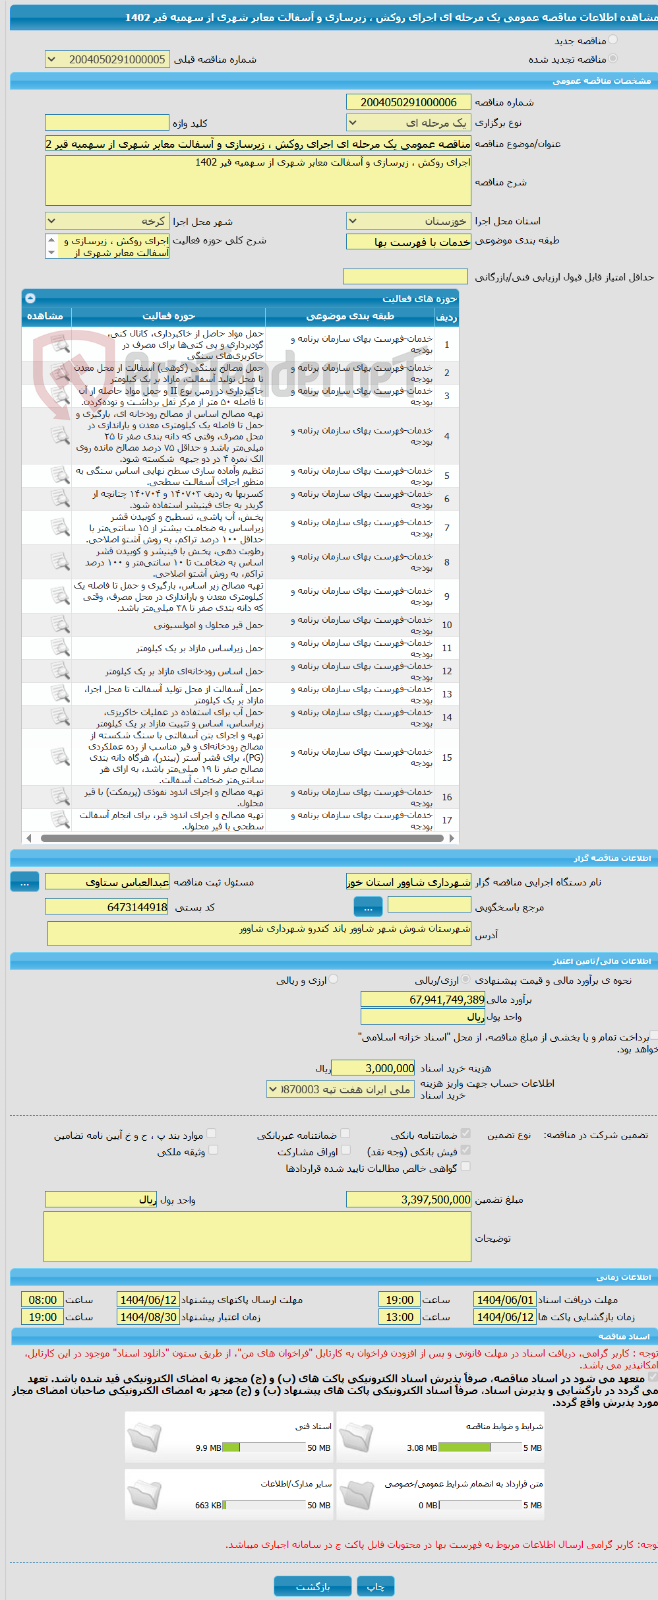Step up the شرح کلی حوزه فعالیت list
Image resolution: width=658 pixels, height=1600 pixels.
tap(51, 240)
